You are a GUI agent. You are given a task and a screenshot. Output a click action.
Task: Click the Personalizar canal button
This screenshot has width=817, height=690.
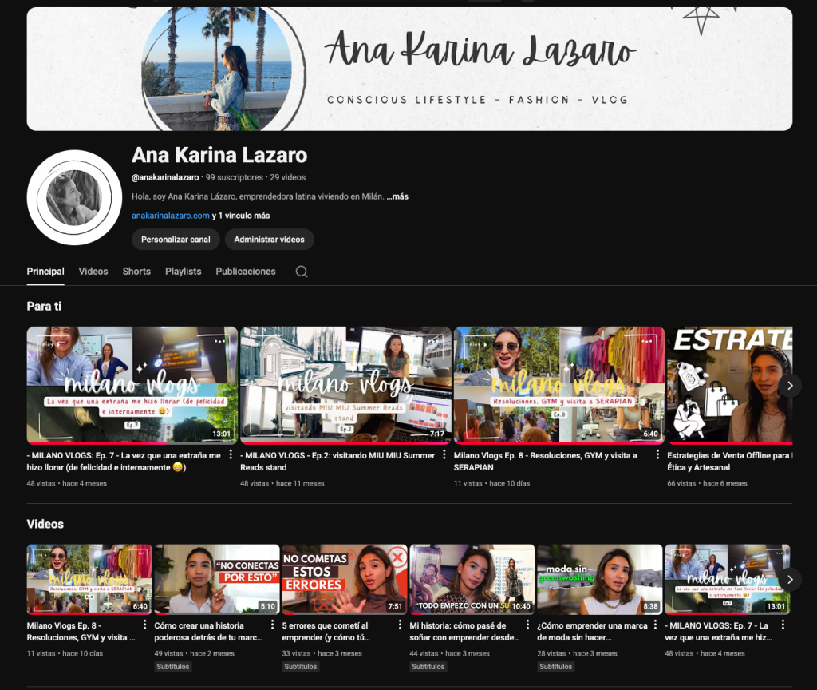point(176,240)
